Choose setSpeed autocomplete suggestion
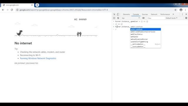This screenshot has height=106, width=188. [146, 37]
